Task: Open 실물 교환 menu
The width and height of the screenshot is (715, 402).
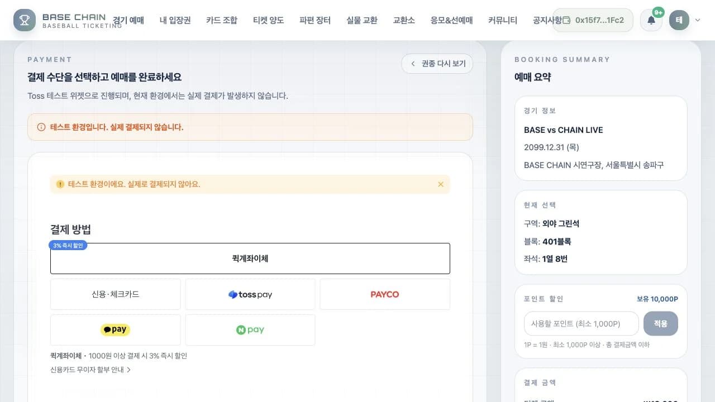Action: click(362, 20)
